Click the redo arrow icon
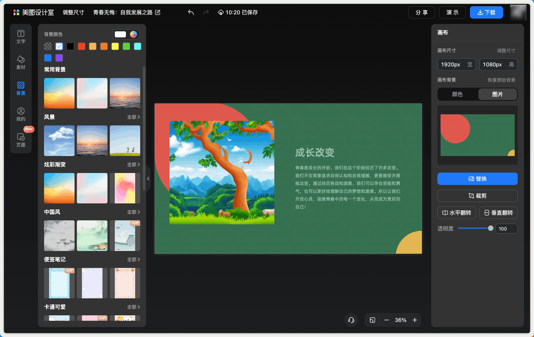Screen dimensions: 534x337 [206, 12]
